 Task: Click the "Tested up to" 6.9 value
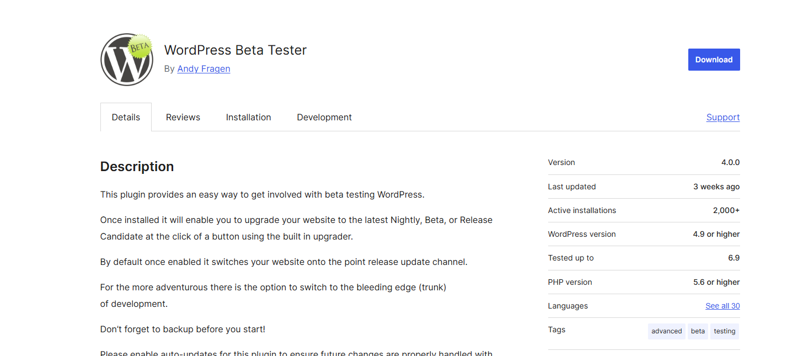pyautogui.click(x=734, y=258)
